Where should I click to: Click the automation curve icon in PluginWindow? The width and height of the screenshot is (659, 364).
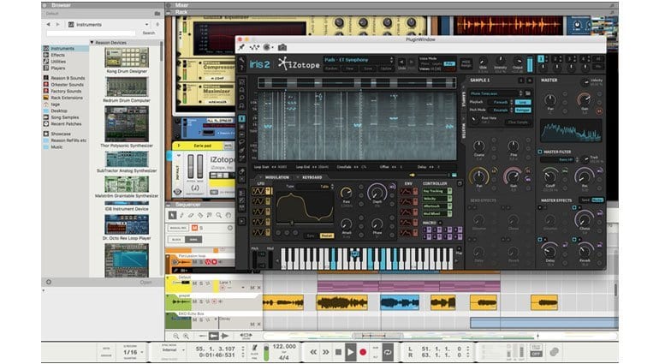click(x=254, y=48)
